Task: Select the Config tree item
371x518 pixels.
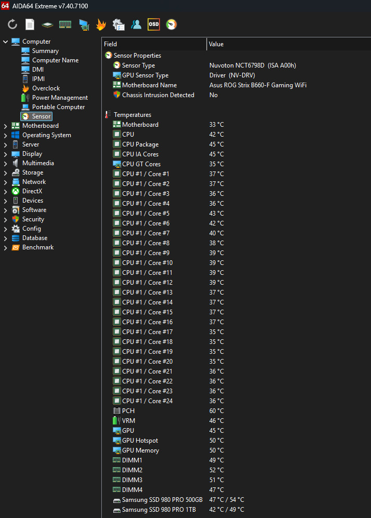Action: click(x=31, y=229)
